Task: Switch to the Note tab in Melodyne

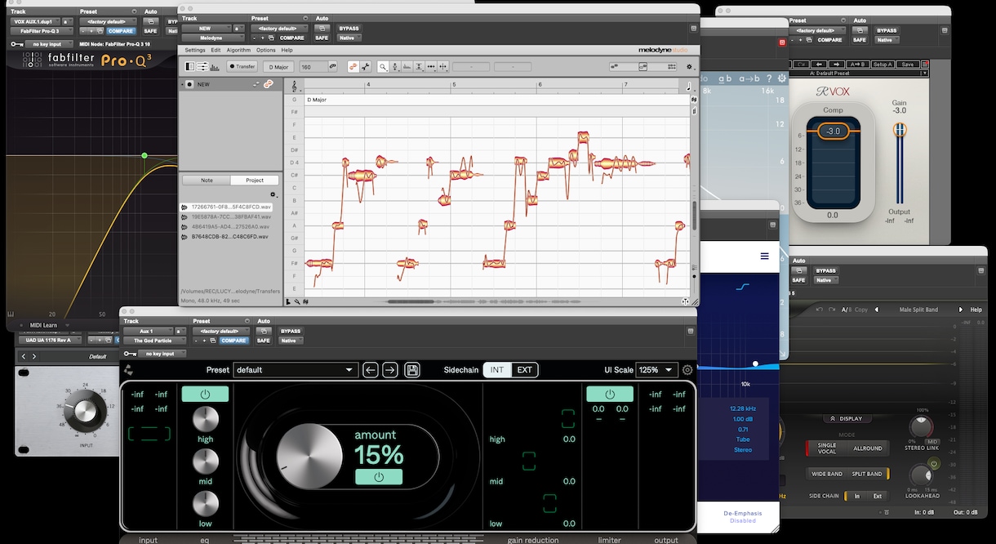Action: tap(207, 181)
